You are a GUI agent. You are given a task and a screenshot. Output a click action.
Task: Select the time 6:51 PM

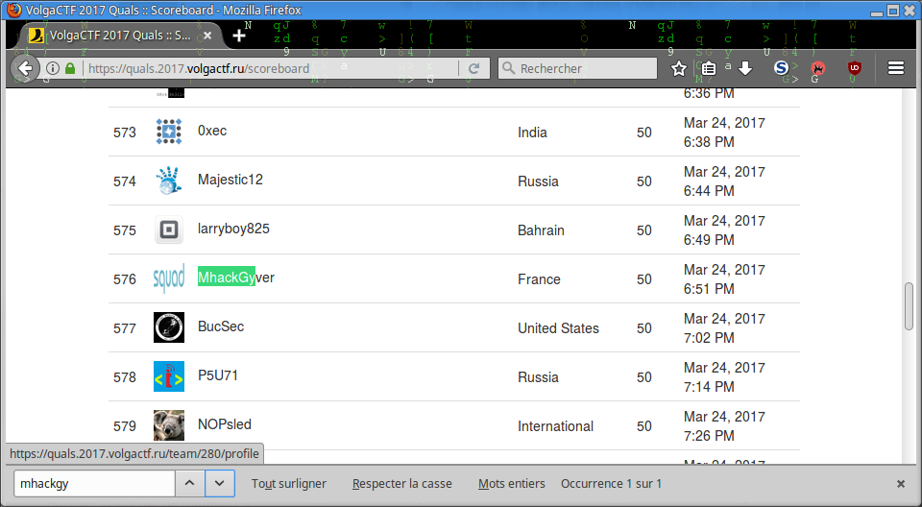(x=709, y=289)
